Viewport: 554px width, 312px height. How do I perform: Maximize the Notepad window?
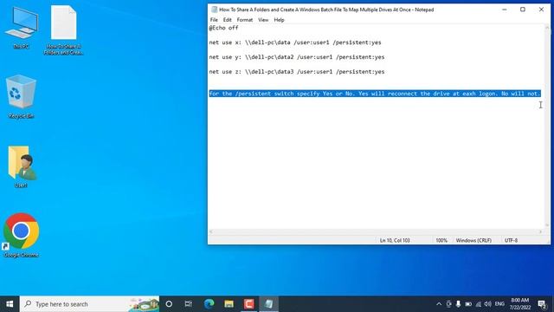pyautogui.click(x=523, y=10)
